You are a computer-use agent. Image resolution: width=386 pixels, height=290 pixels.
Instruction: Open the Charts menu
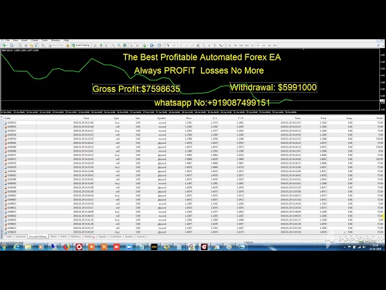tap(34, 40)
